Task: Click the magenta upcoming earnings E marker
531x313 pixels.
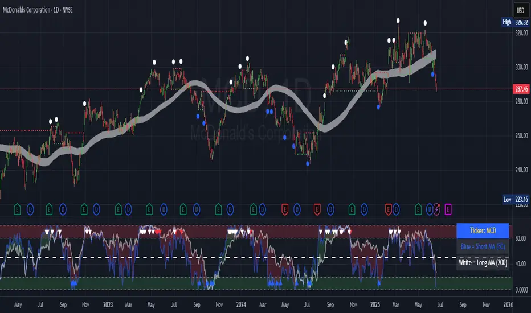Action: 448,210
